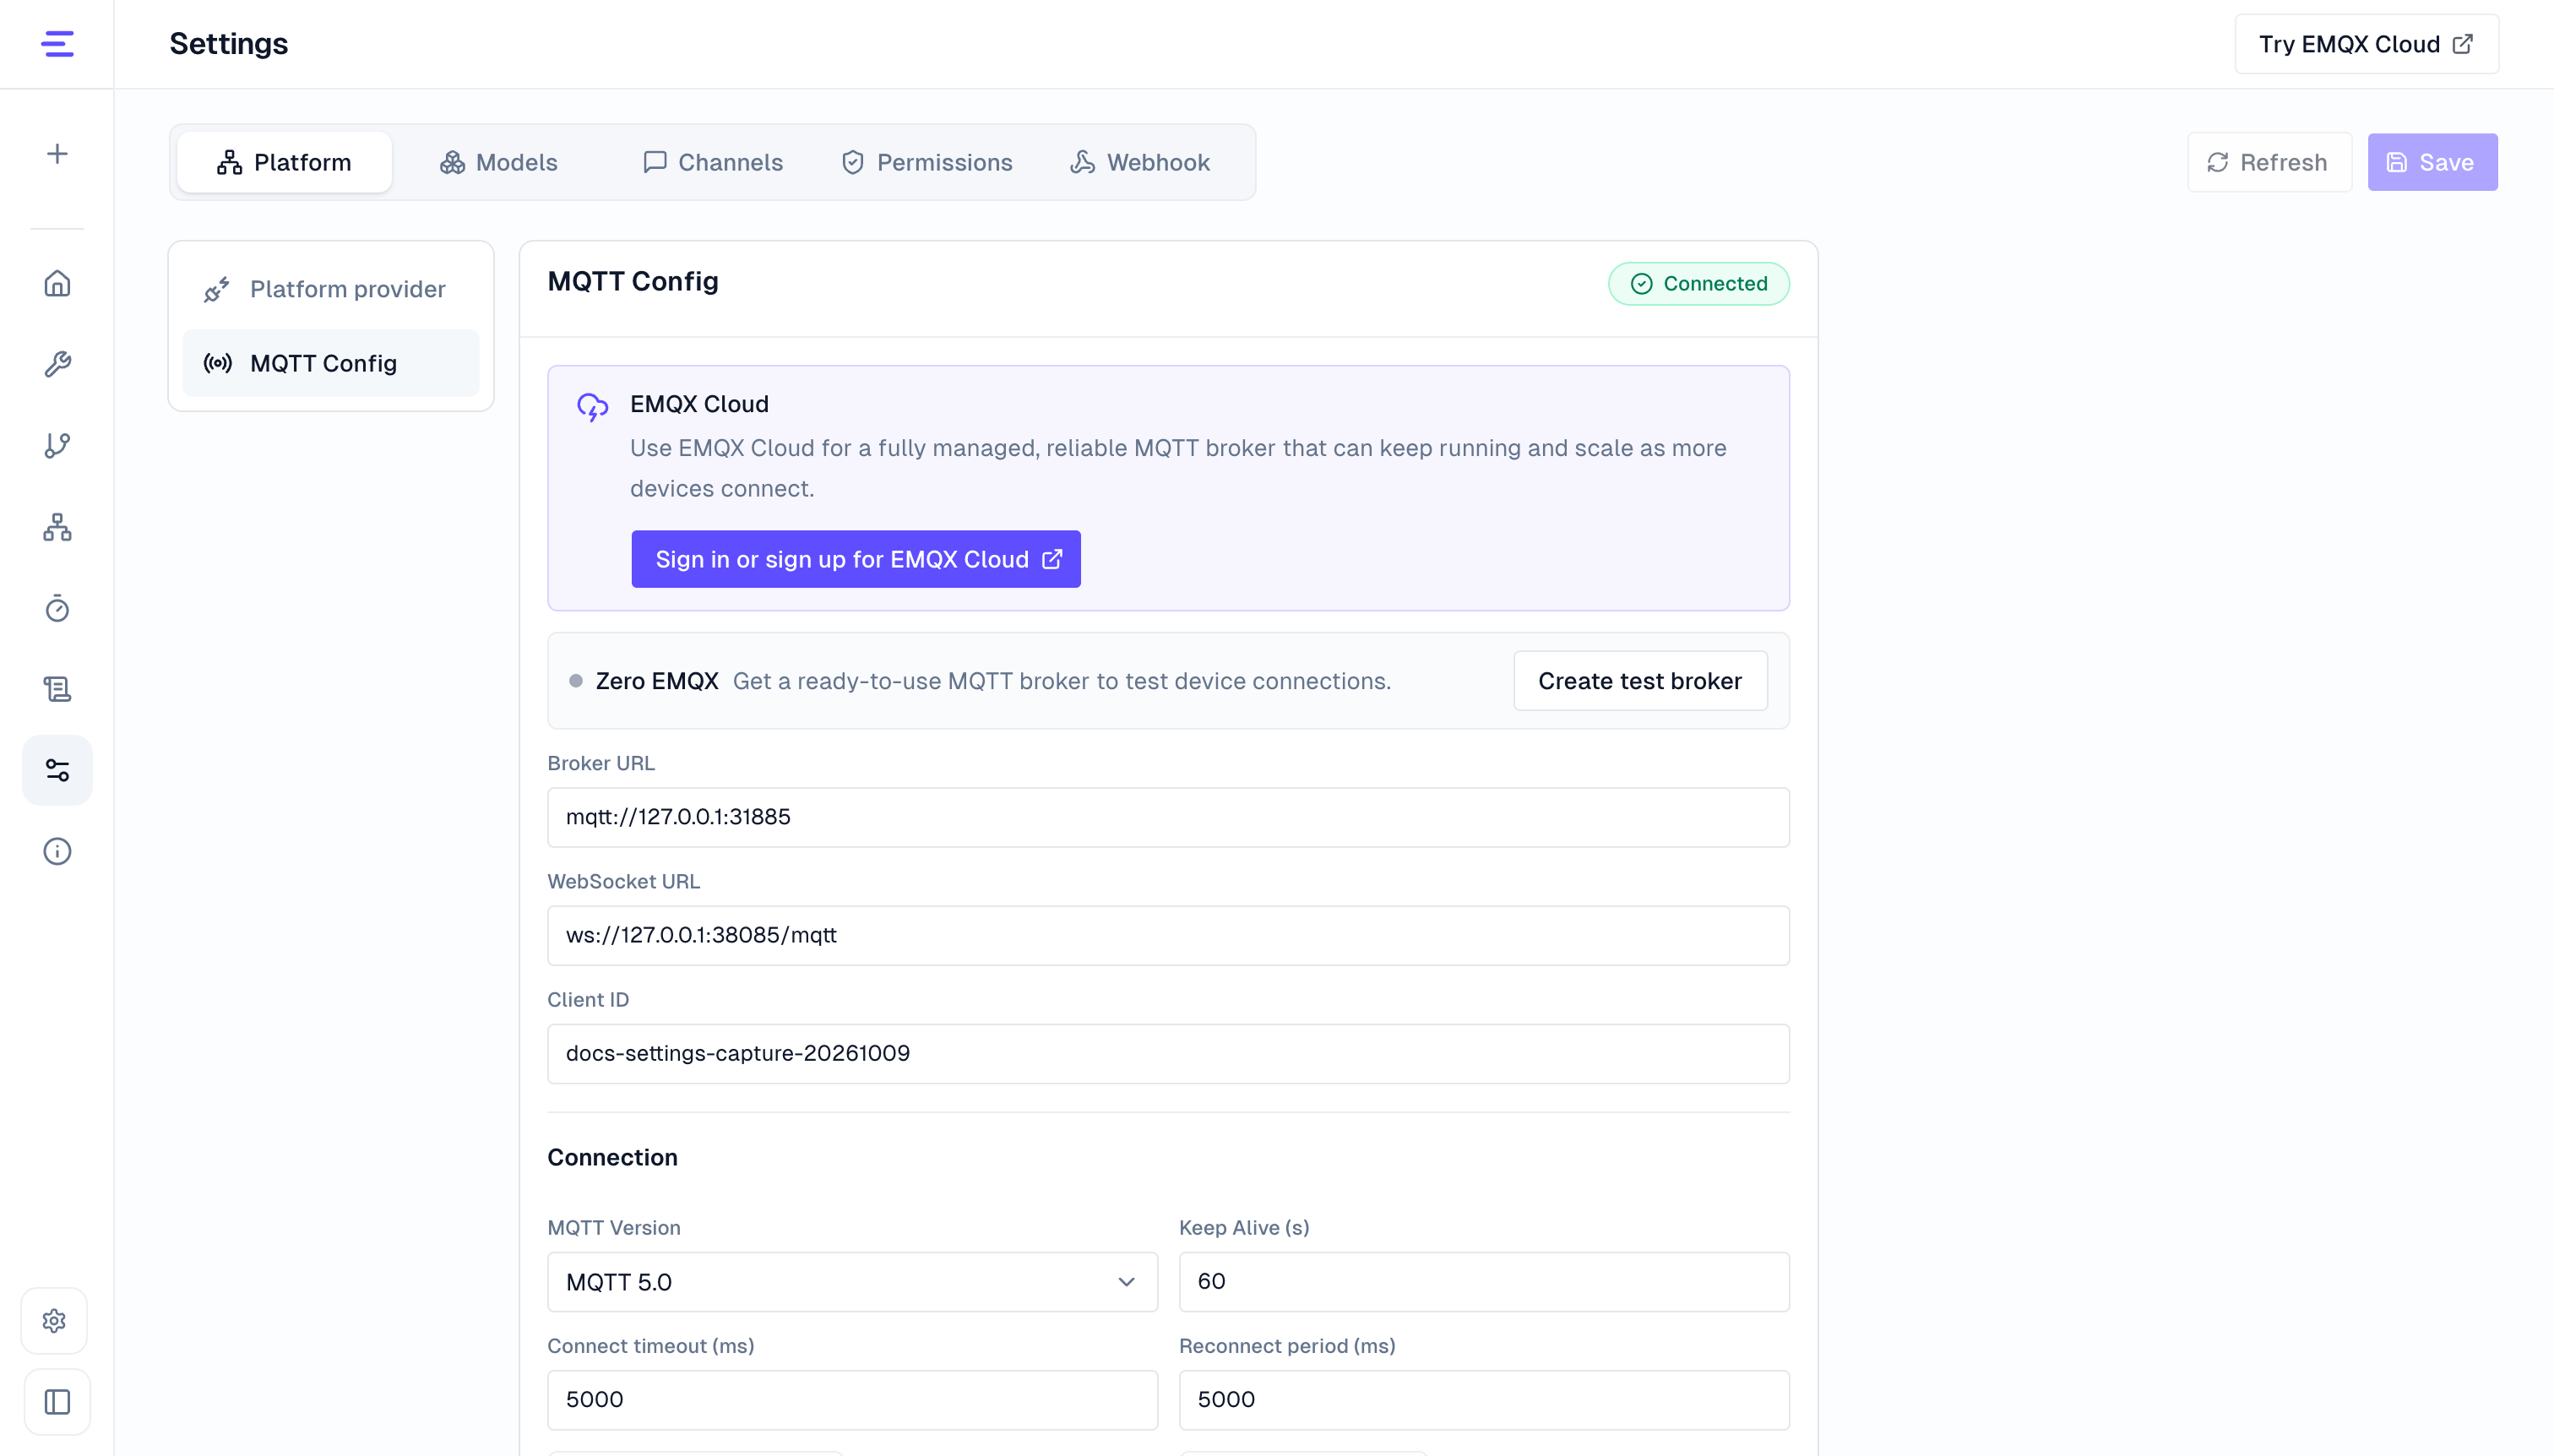Open the info circle icon in sidebar
The image size is (2554, 1456).
coord(57,851)
